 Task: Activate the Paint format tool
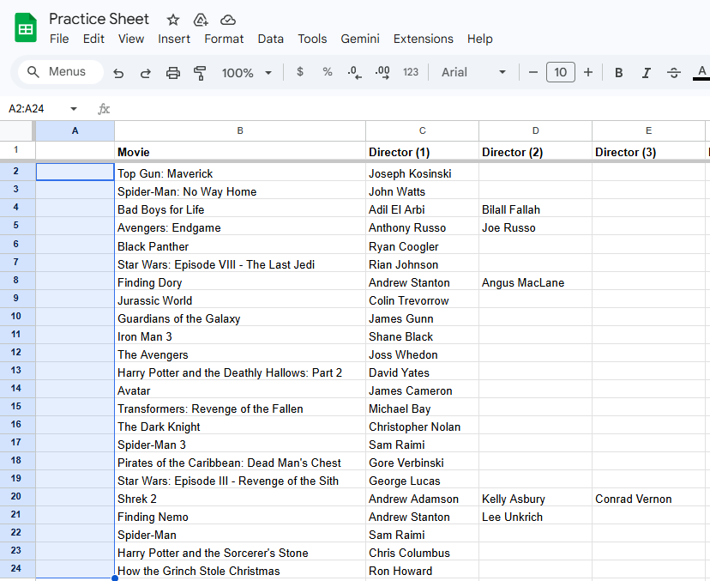200,72
